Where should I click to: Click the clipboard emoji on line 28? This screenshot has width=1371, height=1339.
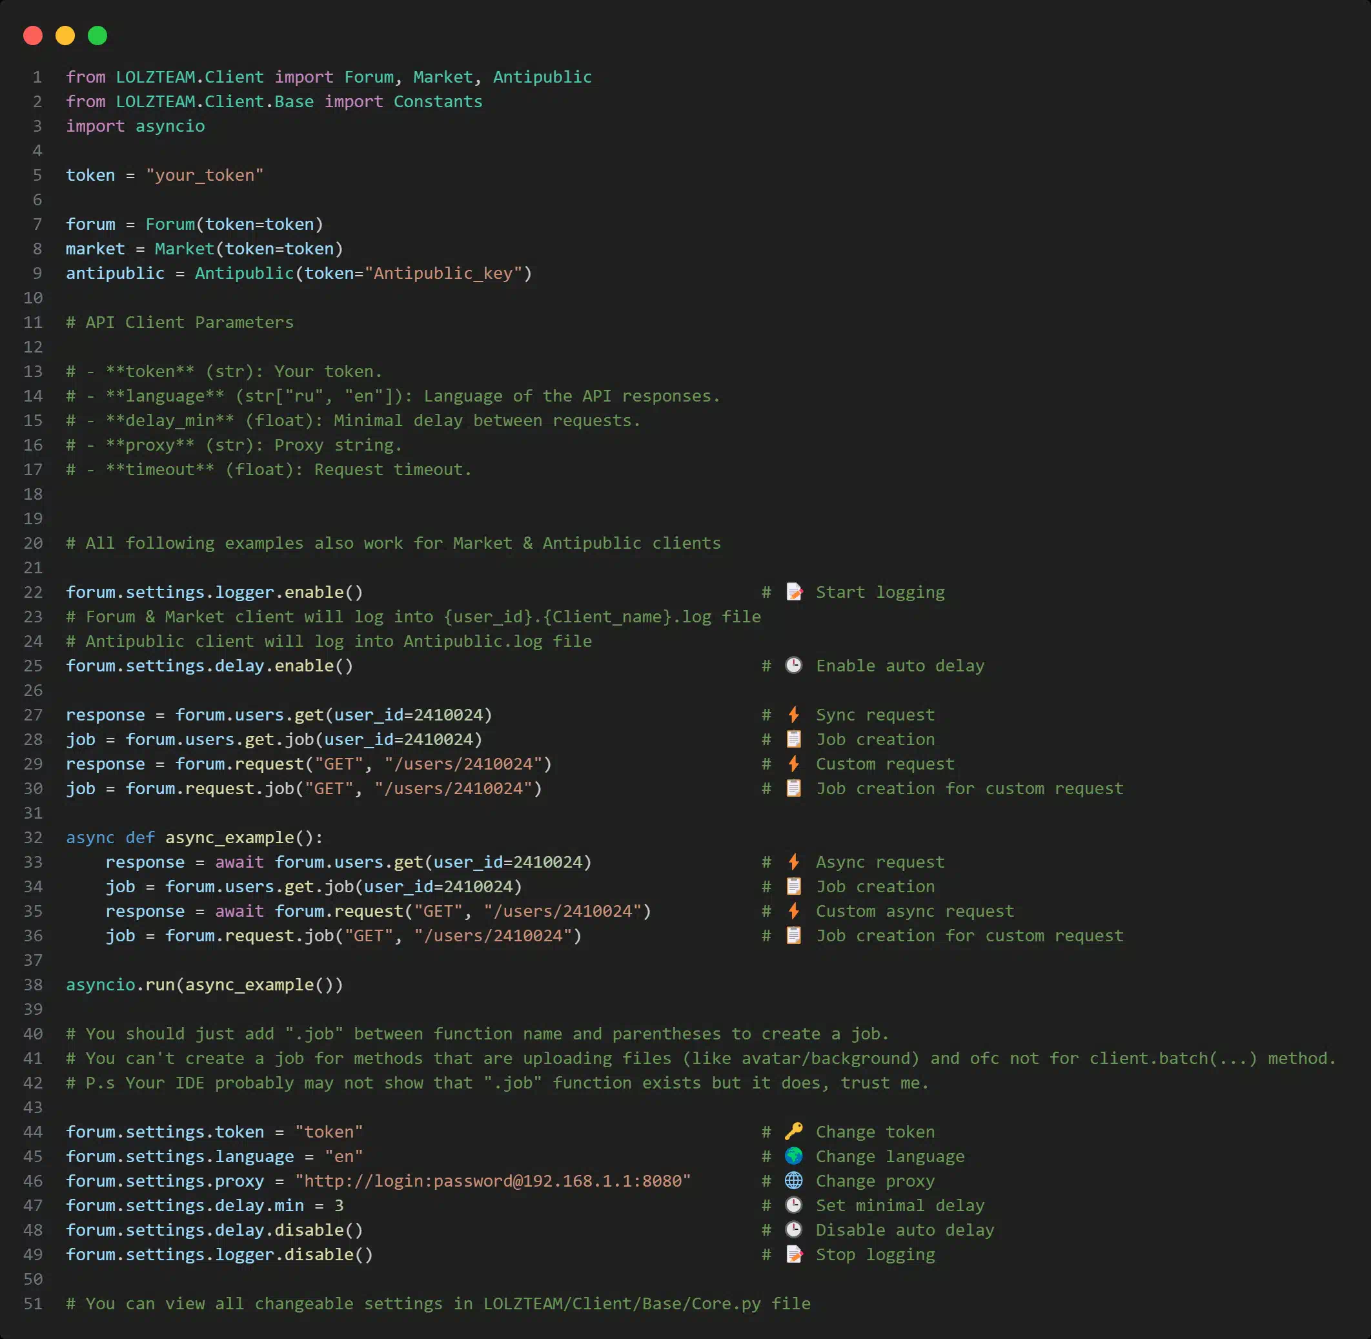click(x=793, y=739)
